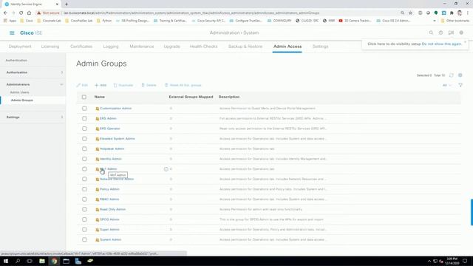The image size is (473, 266).
Task: Click the group icon beside Customization Admin
Action: point(98,109)
